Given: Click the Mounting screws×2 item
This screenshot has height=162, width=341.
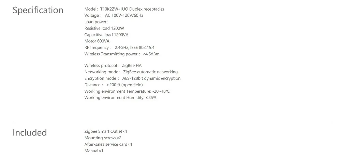Looking at the screenshot, I should click(x=103, y=138).
